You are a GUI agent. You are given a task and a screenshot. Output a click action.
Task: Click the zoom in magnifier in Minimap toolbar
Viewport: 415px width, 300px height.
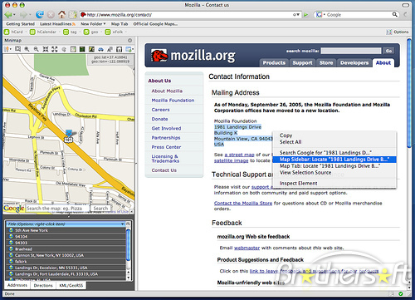27,49
